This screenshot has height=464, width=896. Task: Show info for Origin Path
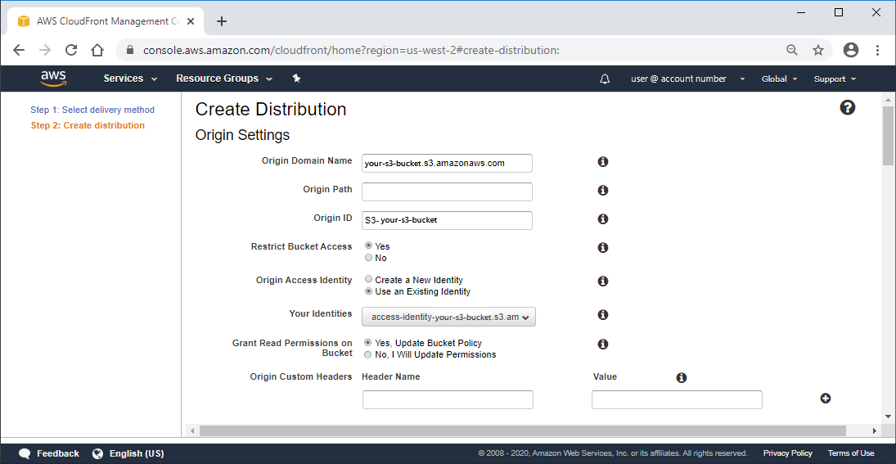[602, 191]
